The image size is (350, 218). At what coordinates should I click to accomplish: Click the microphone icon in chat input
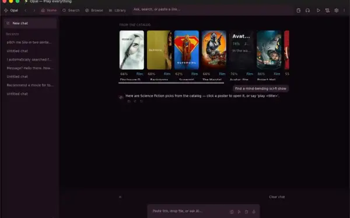[x=254, y=212]
